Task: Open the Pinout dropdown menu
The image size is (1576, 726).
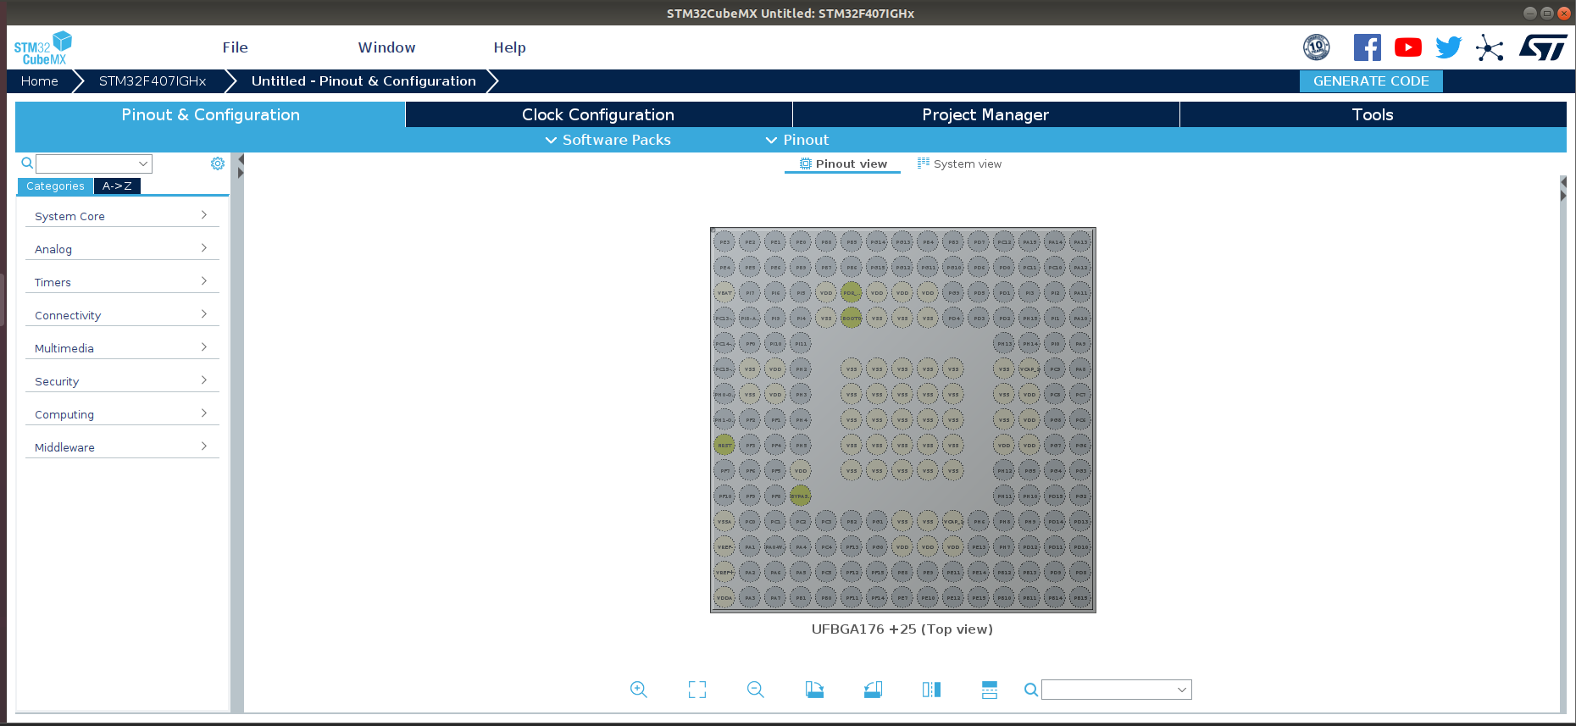Action: (x=796, y=140)
